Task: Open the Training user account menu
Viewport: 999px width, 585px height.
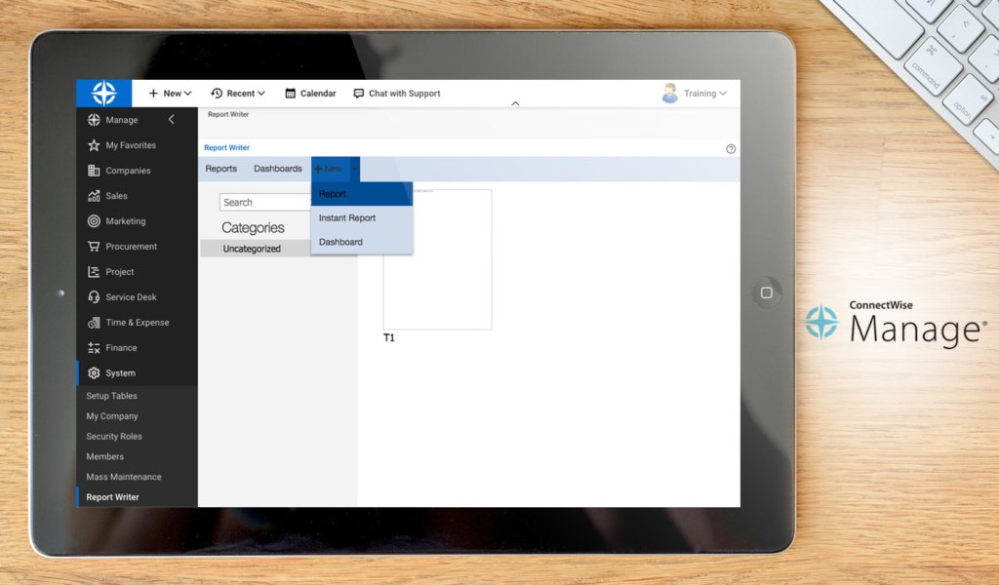Action: coord(699,93)
